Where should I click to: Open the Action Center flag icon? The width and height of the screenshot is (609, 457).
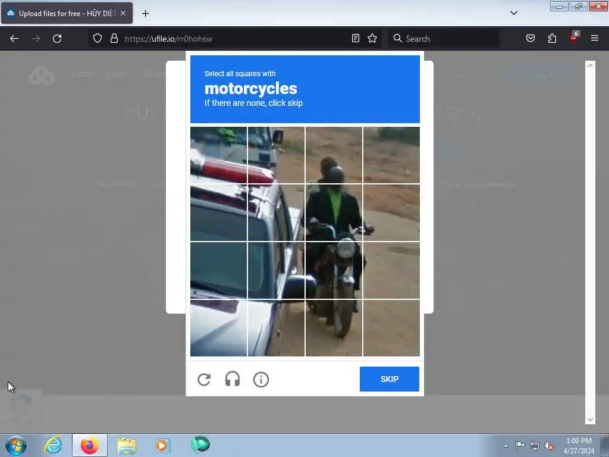click(x=520, y=445)
